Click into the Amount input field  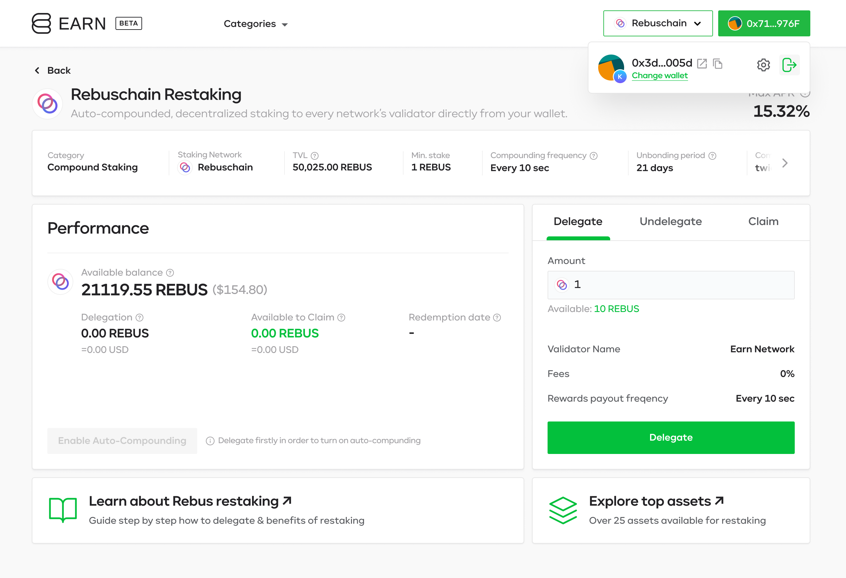tap(671, 285)
